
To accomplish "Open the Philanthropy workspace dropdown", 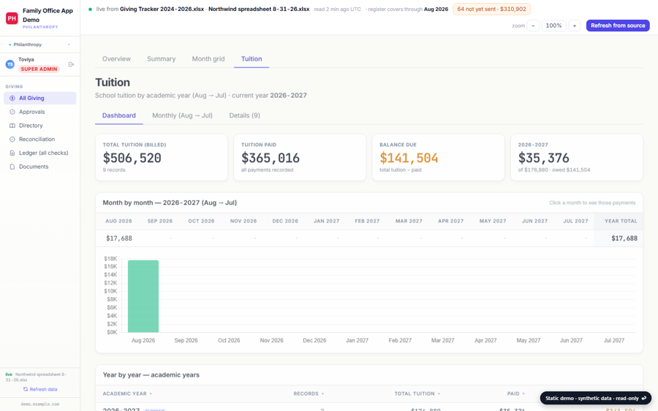I will (39, 45).
